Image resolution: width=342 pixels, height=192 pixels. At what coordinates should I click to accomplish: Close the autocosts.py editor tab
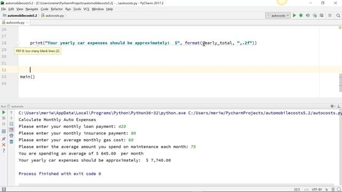[x=27, y=22]
